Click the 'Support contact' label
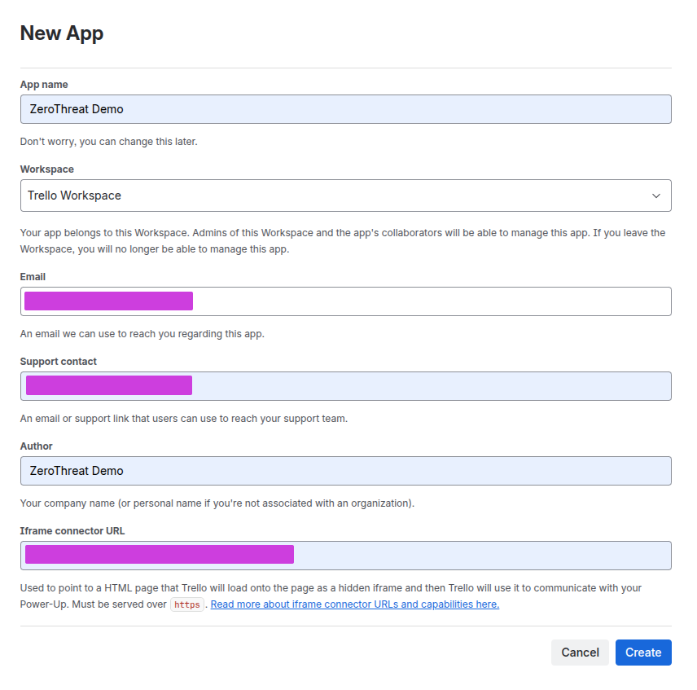697x690 pixels. [x=59, y=362]
